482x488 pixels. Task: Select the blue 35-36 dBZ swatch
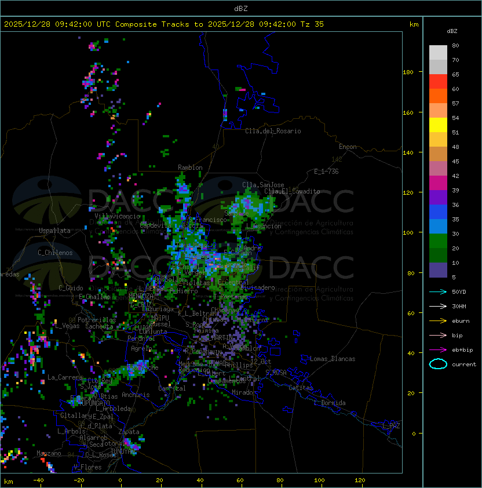438,212
